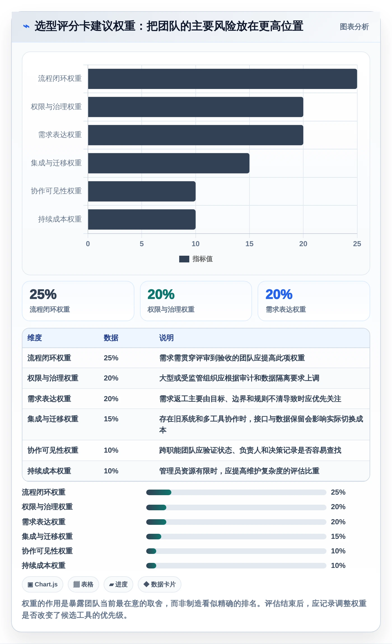Click the 进度 tag chip
Screen dimensions: 392x644
pyautogui.click(x=118, y=584)
